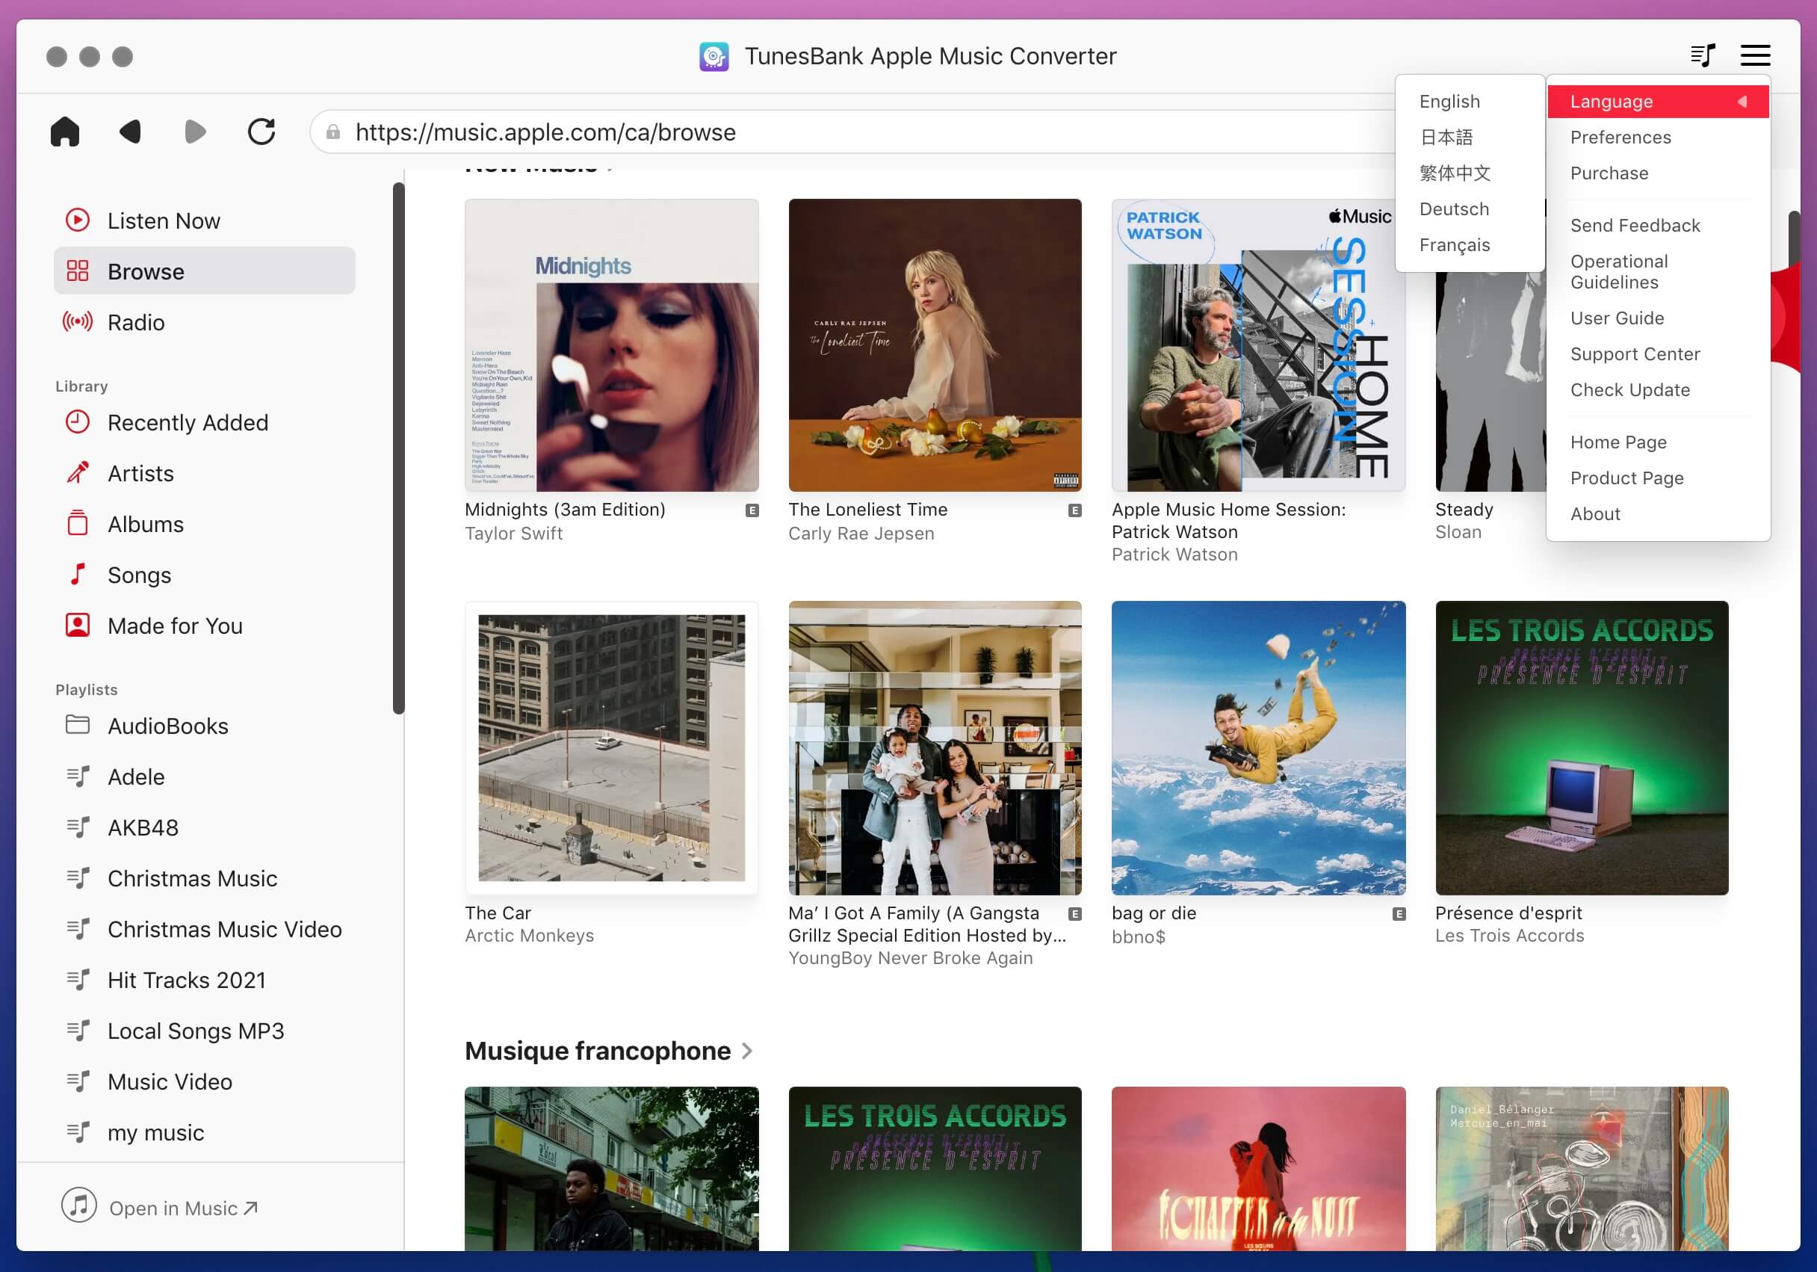The height and width of the screenshot is (1272, 1817).
Task: Click the Carly Rae Jepsen artist link
Action: point(861,534)
